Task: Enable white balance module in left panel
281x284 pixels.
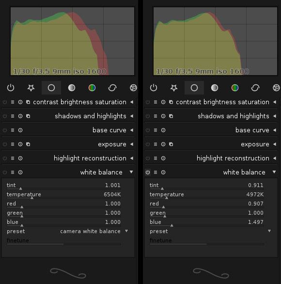Action: point(5,172)
